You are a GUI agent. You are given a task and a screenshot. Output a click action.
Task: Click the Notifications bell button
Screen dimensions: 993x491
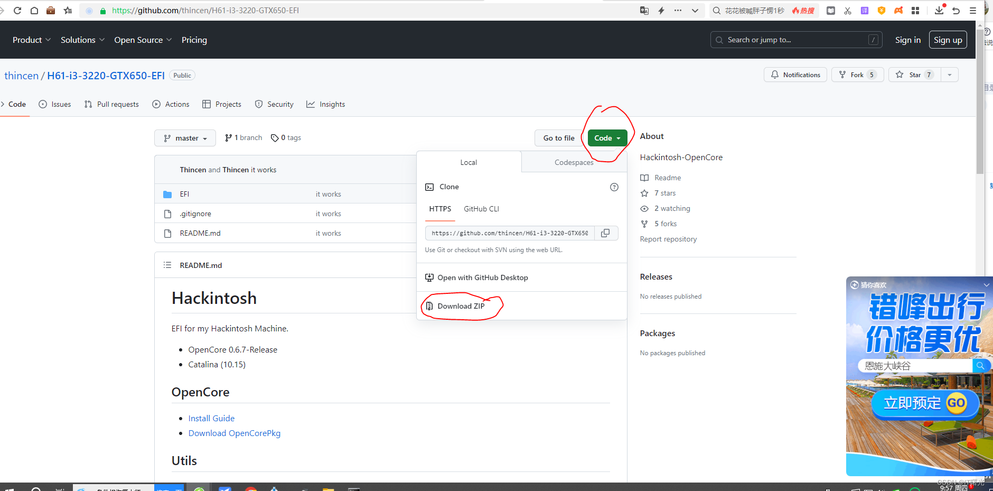point(795,75)
